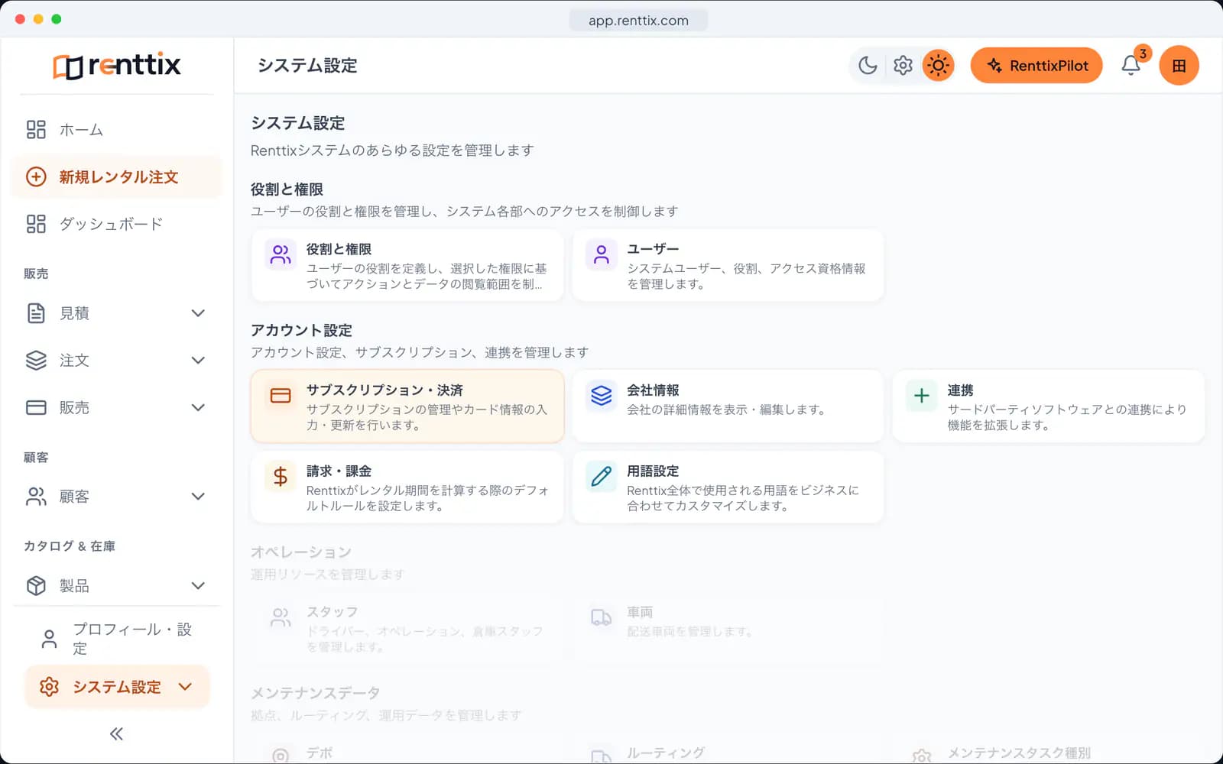The image size is (1223, 764).
Task: Click the 連携 plus icon
Action: click(x=922, y=396)
